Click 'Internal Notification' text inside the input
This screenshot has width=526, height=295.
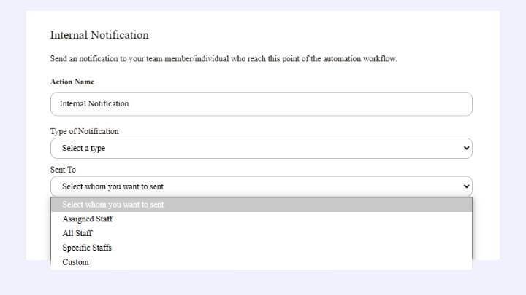(x=94, y=104)
